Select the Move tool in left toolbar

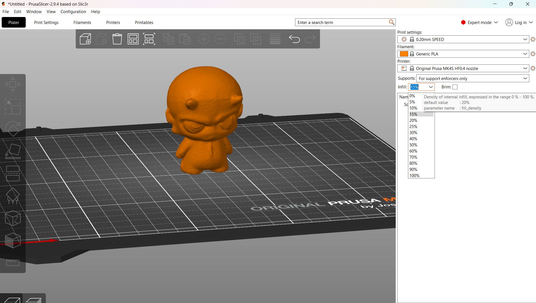pyautogui.click(x=13, y=84)
